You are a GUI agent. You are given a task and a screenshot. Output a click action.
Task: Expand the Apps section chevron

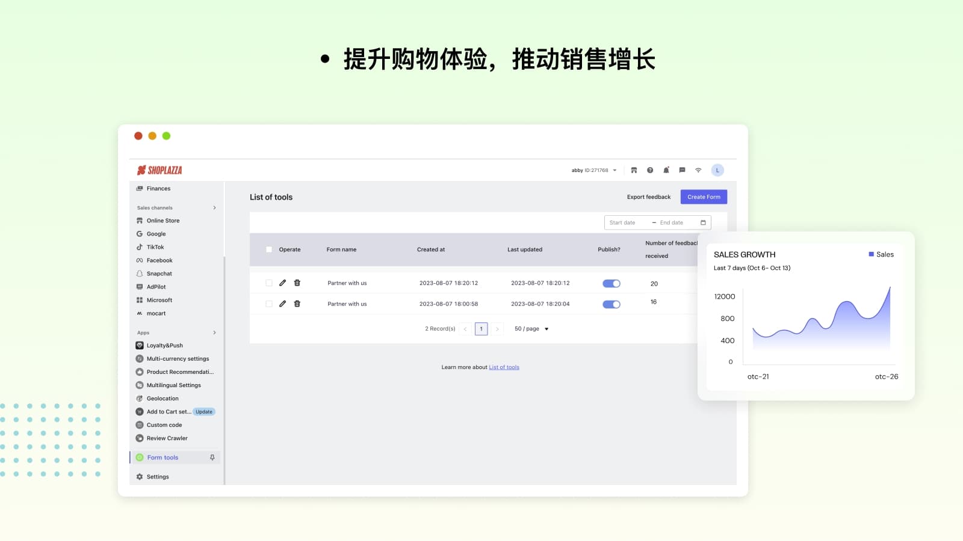(x=214, y=332)
